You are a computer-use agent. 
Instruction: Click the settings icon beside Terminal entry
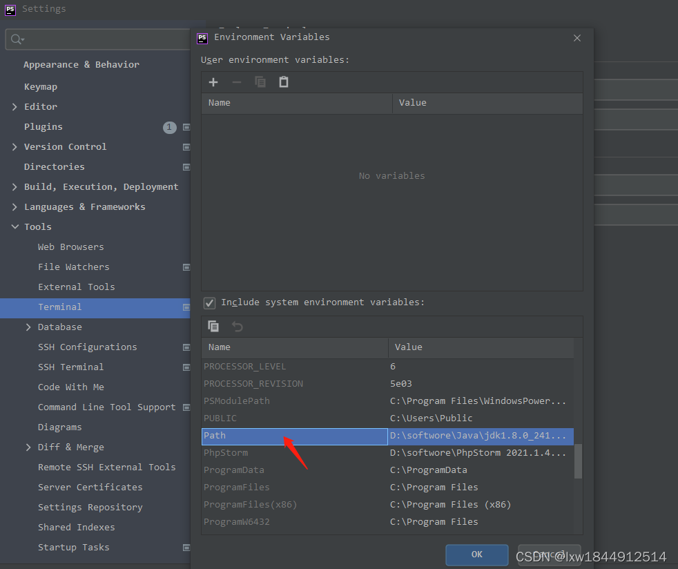(186, 307)
